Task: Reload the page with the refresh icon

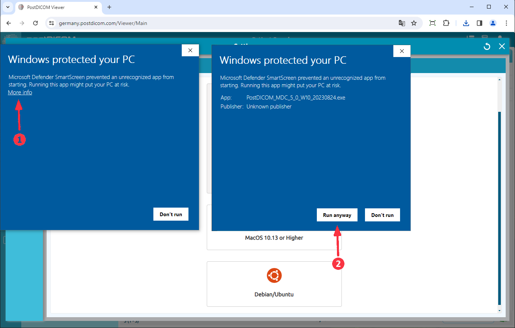Action: pos(35,23)
